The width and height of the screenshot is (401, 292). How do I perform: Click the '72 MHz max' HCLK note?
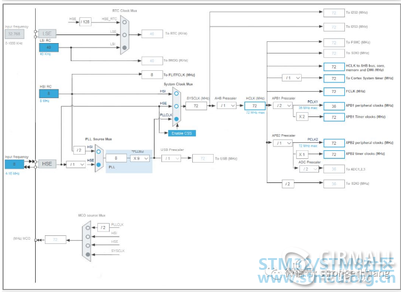tap(255, 113)
